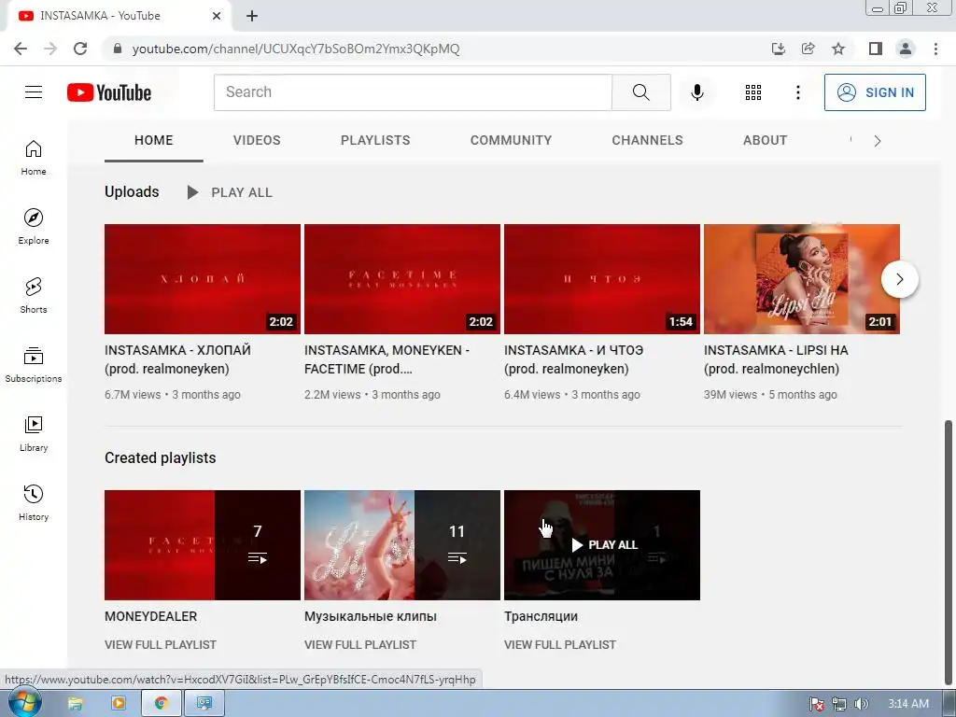Open Explore in the sidebar
Image resolution: width=956 pixels, height=717 pixels.
tap(34, 227)
